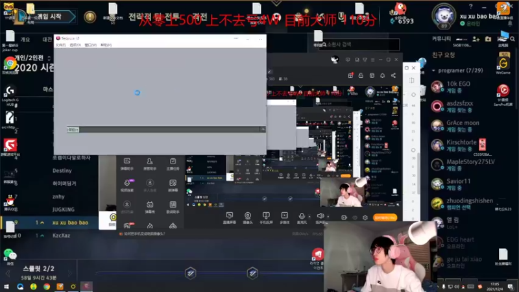Click the 개요 tab in League client
Image resolution: width=519 pixels, height=292 pixels.
coord(25,40)
